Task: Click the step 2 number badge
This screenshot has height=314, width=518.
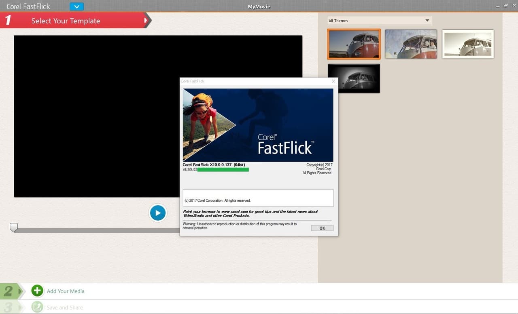Action: (8, 291)
